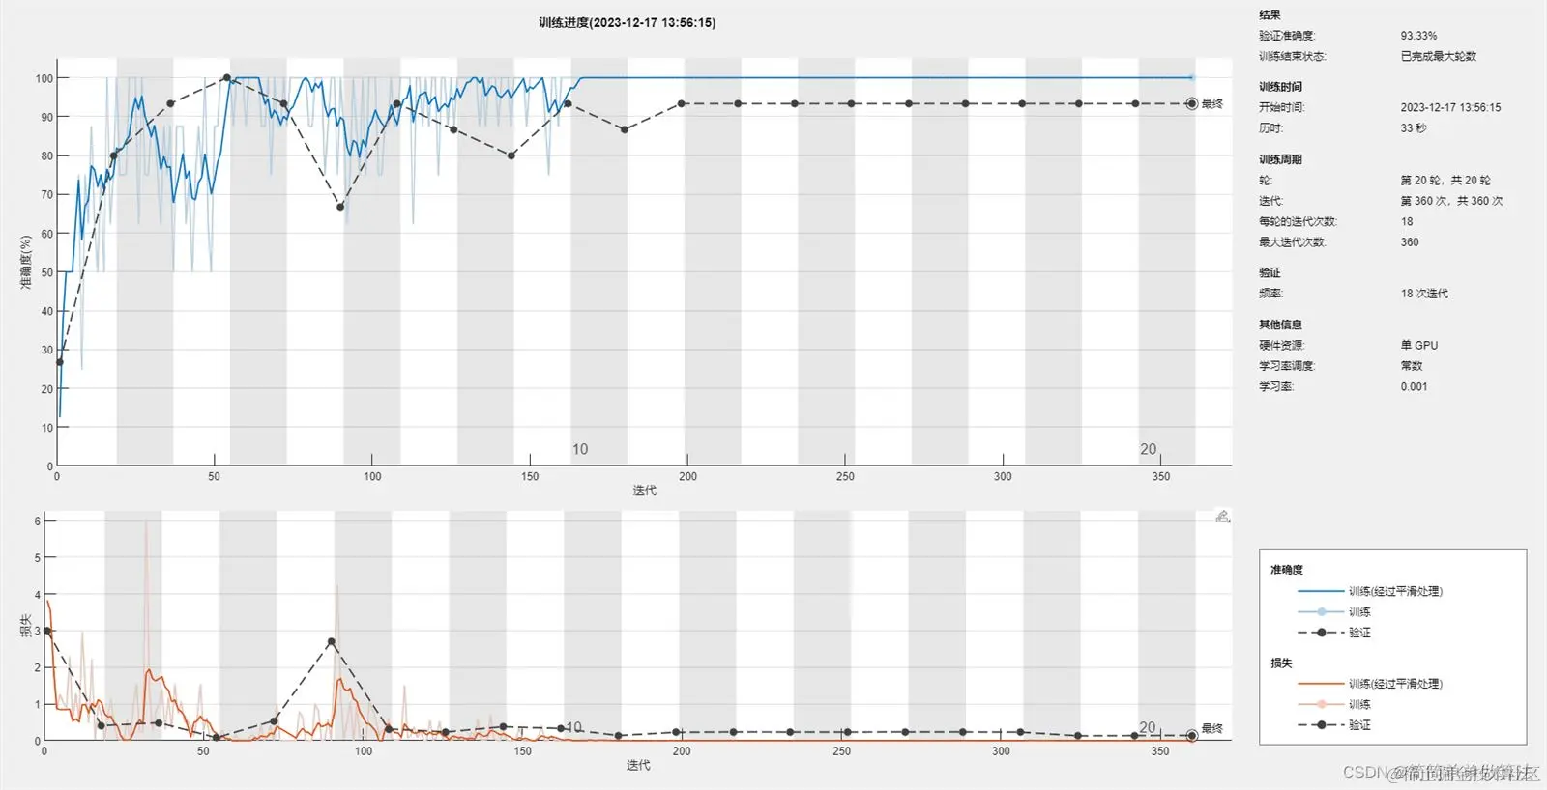The image size is (1547, 790).
Task: Click the 已完成最大轮数 status value
Action: pyautogui.click(x=1439, y=56)
